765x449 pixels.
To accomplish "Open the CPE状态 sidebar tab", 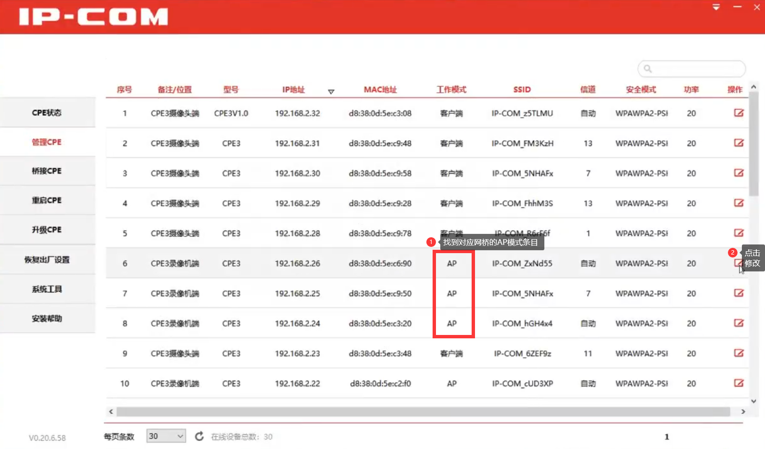I will (47, 113).
